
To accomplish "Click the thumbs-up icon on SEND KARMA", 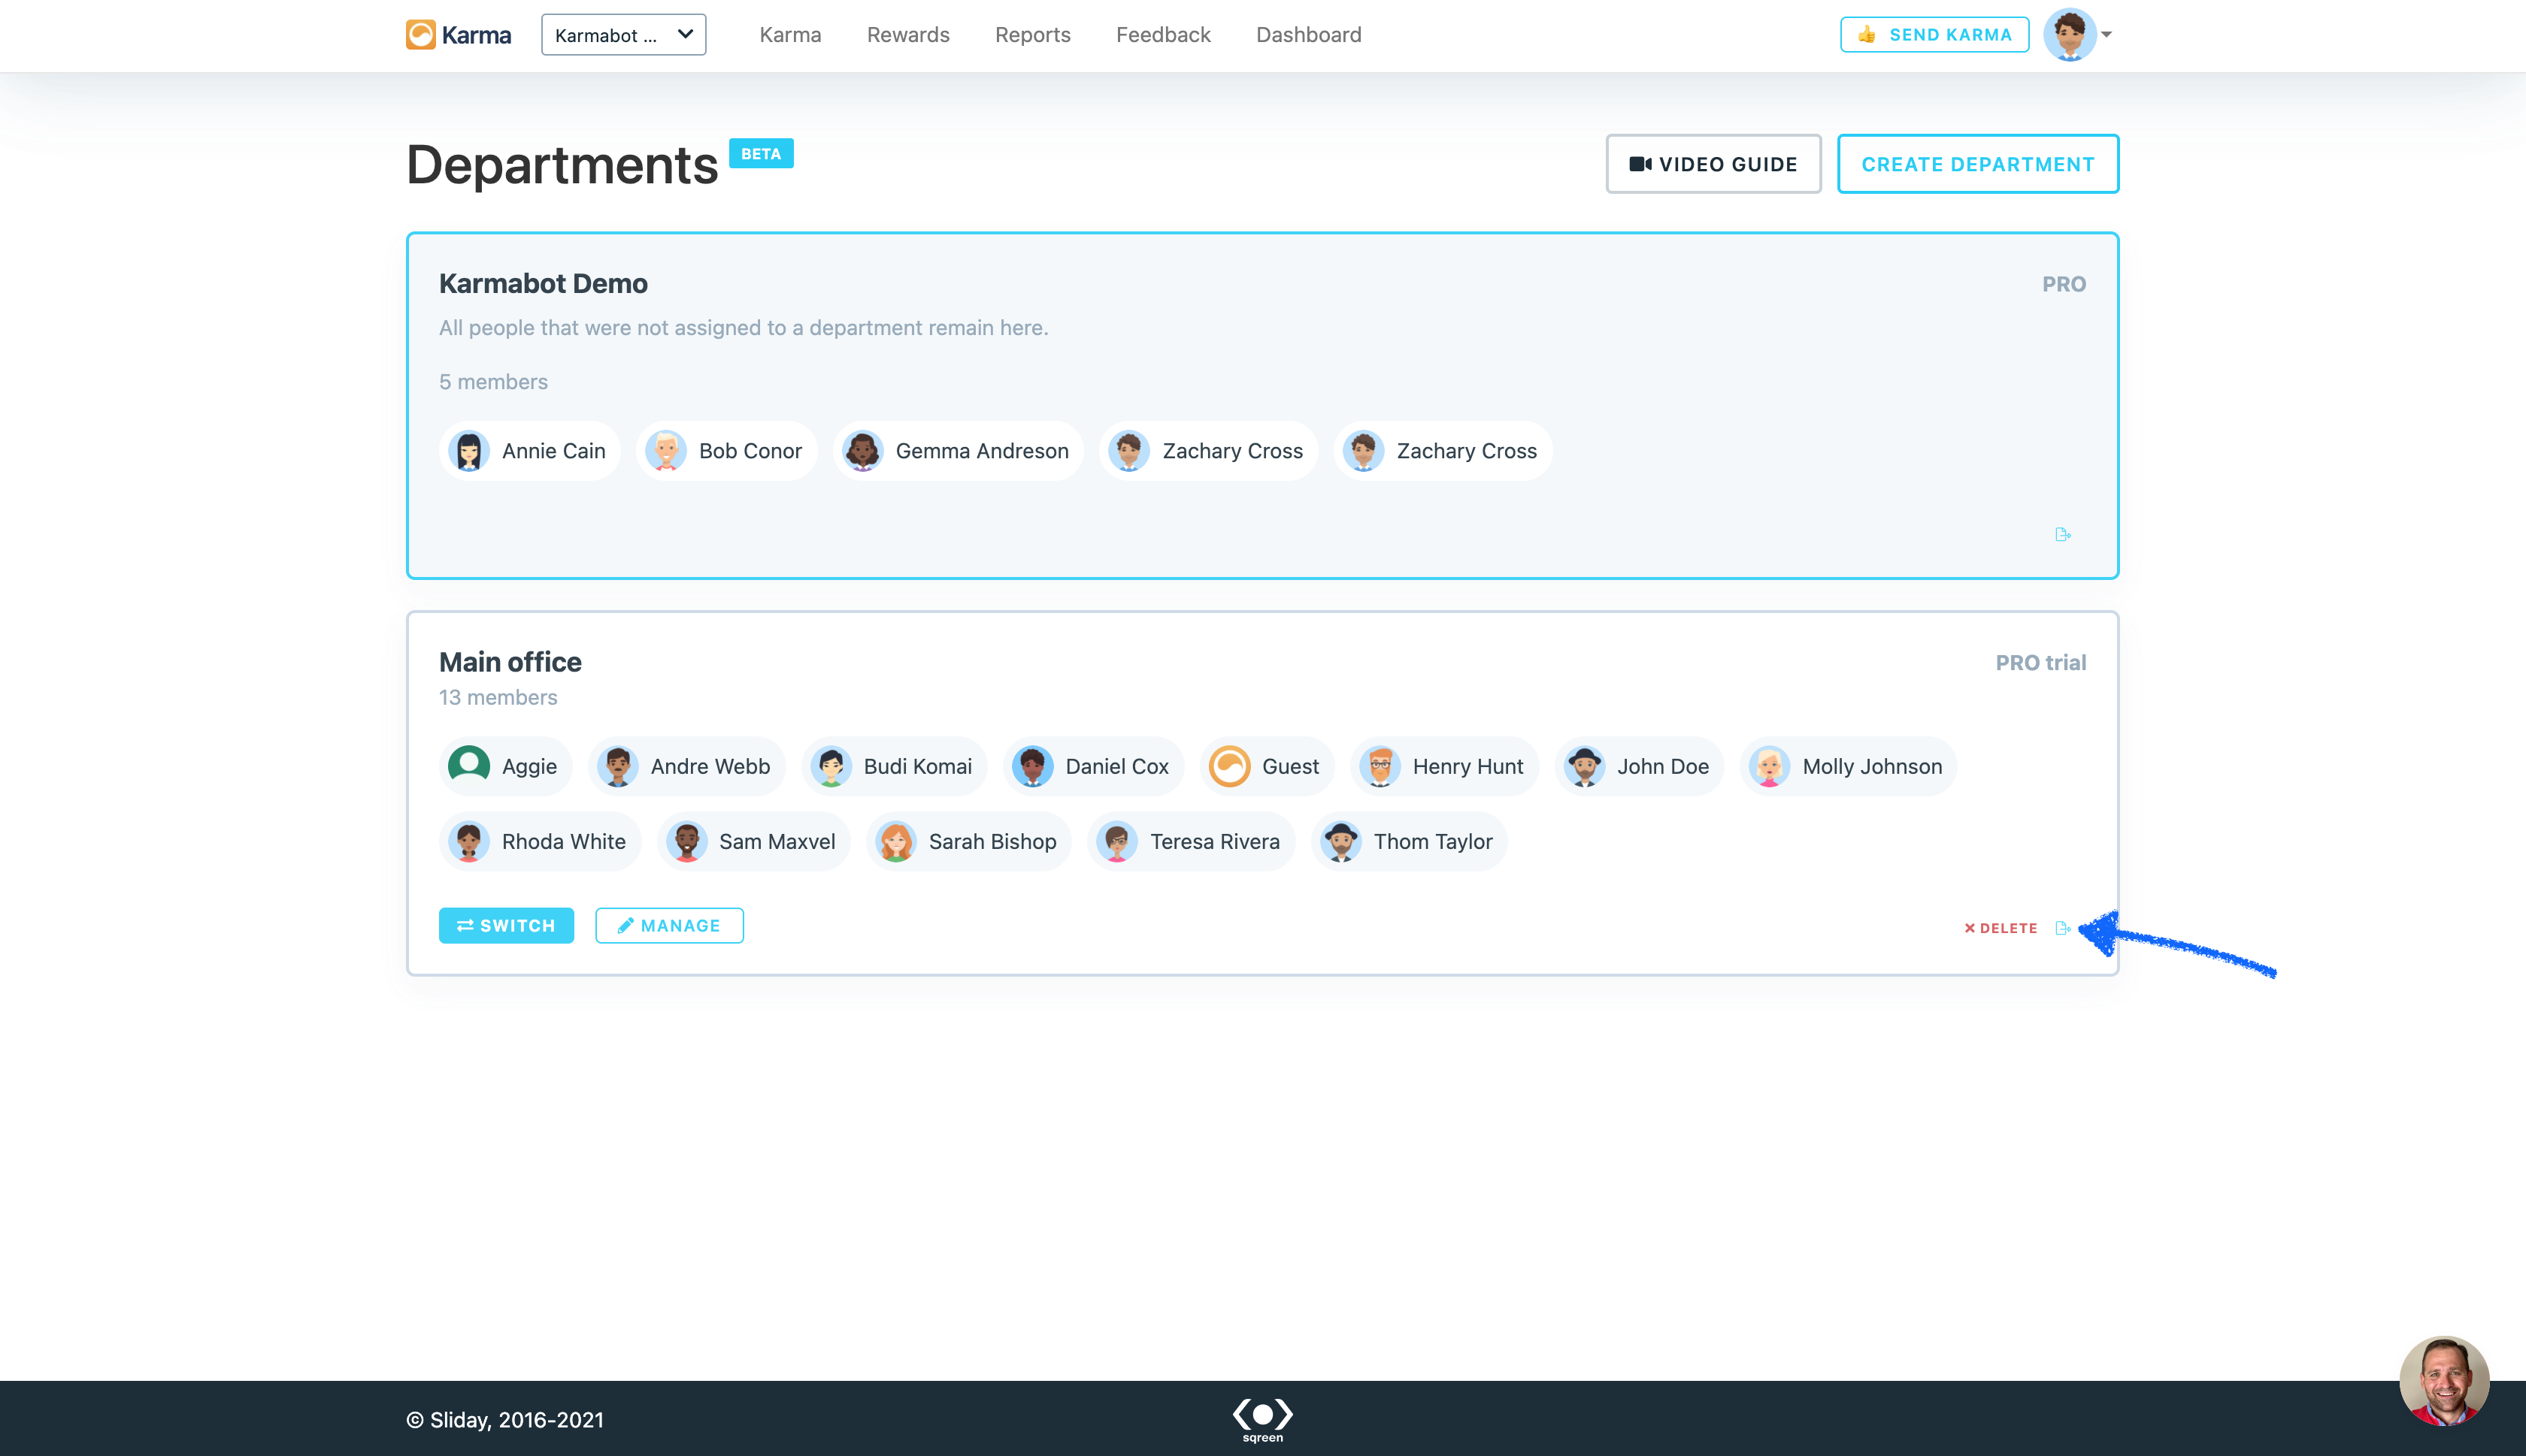I will (x=1867, y=33).
